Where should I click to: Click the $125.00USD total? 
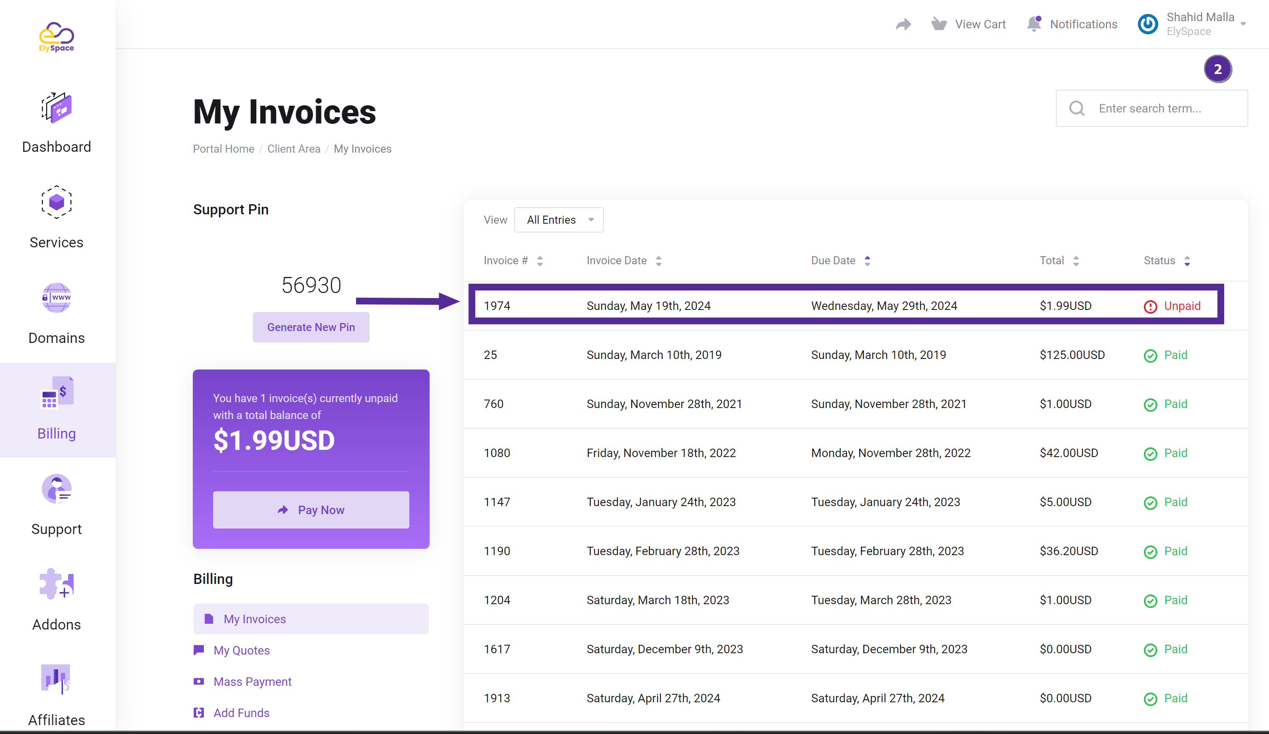coord(1072,355)
